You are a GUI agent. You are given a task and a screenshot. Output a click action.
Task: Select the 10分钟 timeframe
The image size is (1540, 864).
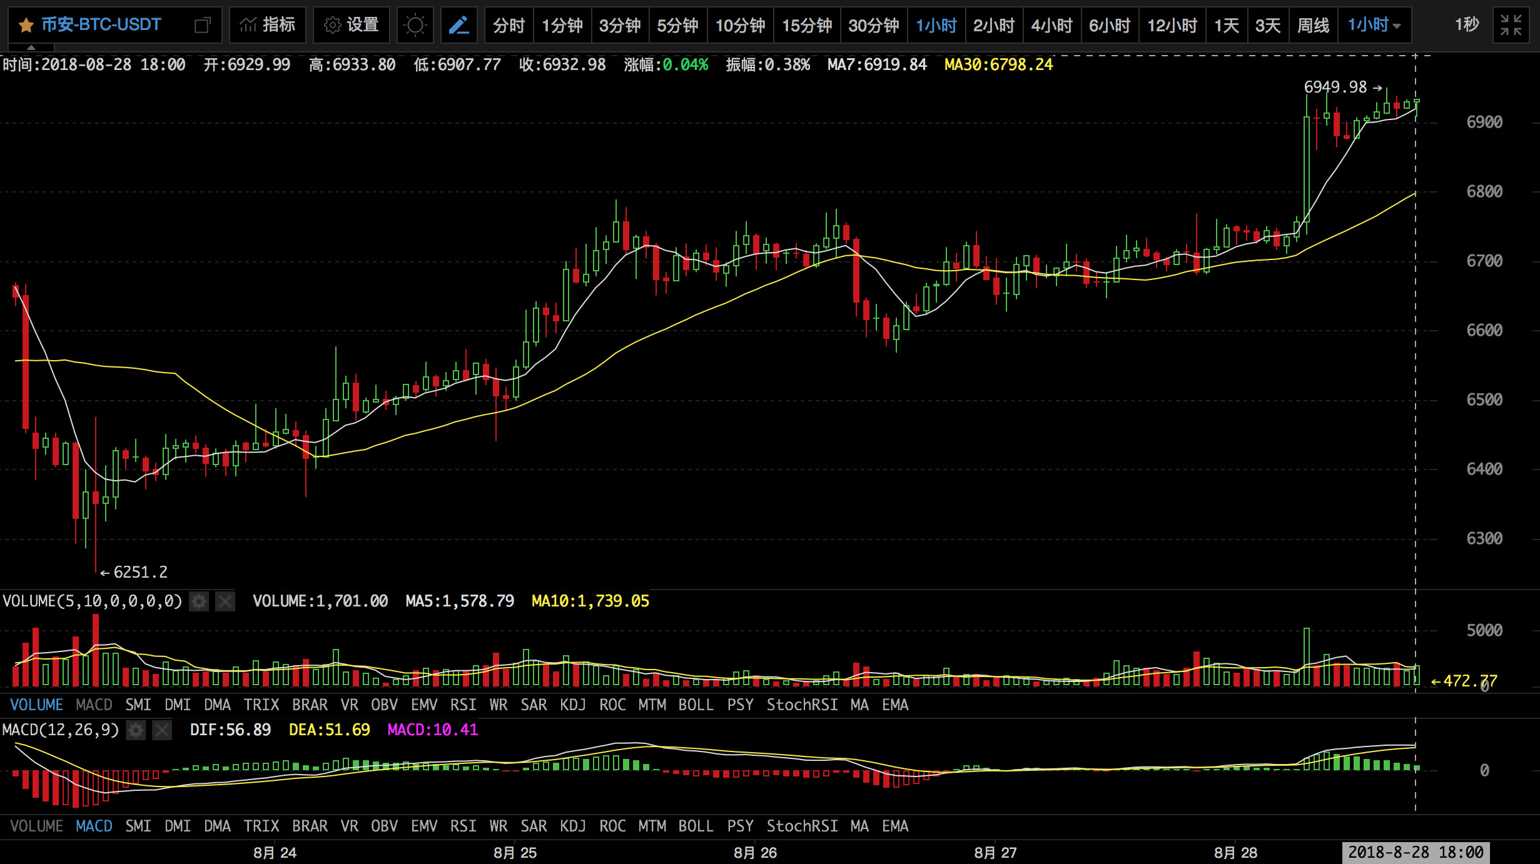click(740, 25)
